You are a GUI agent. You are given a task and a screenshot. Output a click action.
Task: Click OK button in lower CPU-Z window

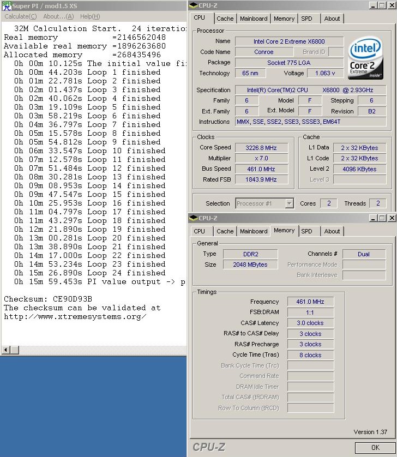coord(375,447)
